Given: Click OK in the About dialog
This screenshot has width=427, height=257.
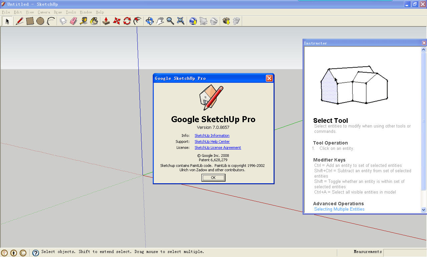Looking at the screenshot, I should [x=213, y=178].
